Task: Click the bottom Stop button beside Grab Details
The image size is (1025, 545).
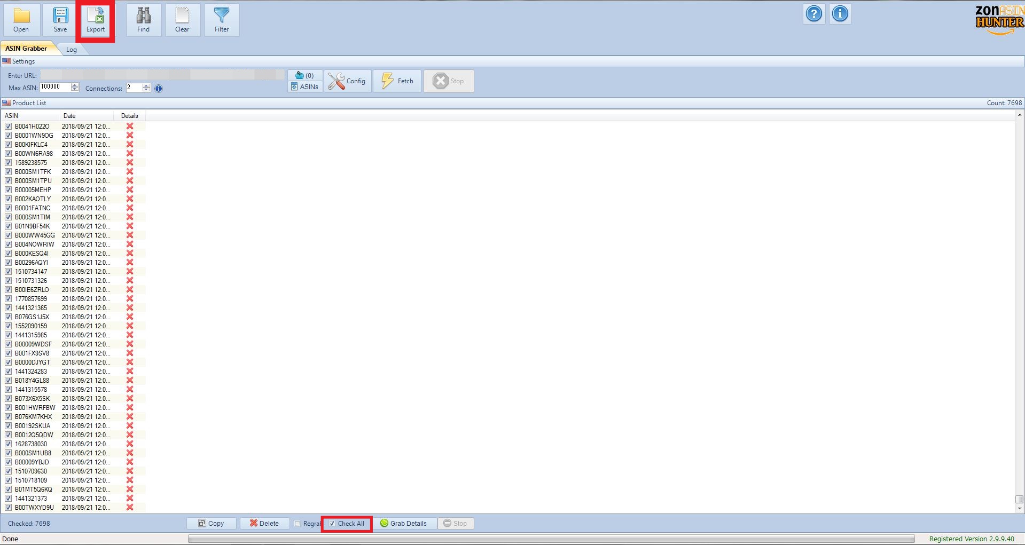Action: tap(456, 524)
